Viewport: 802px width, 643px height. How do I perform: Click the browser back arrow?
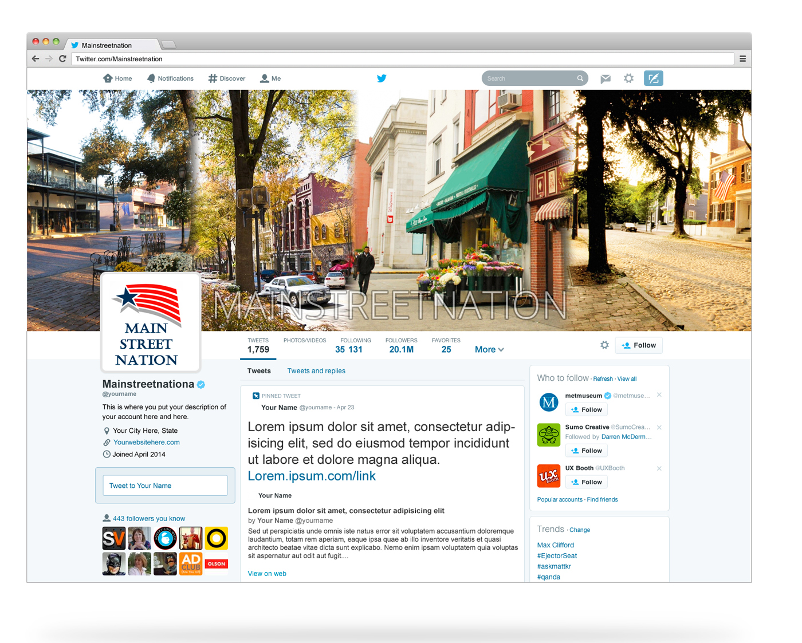click(x=36, y=58)
